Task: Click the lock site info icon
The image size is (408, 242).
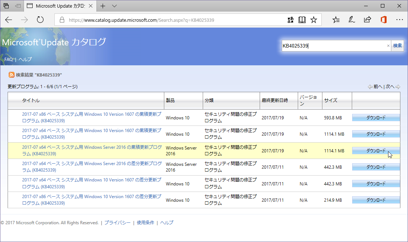Action: tap(62, 20)
